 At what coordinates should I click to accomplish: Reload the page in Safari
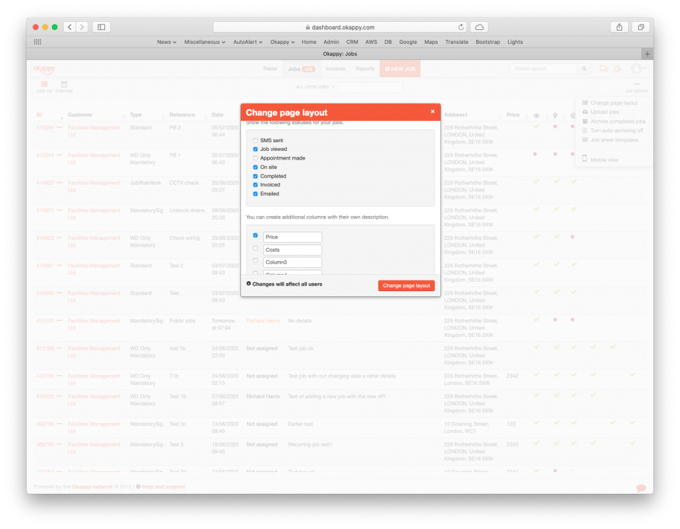(x=461, y=27)
